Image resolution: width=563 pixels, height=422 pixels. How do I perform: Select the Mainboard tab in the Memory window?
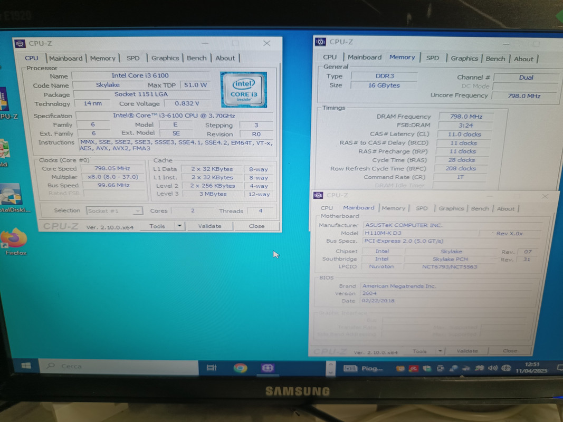click(x=365, y=57)
